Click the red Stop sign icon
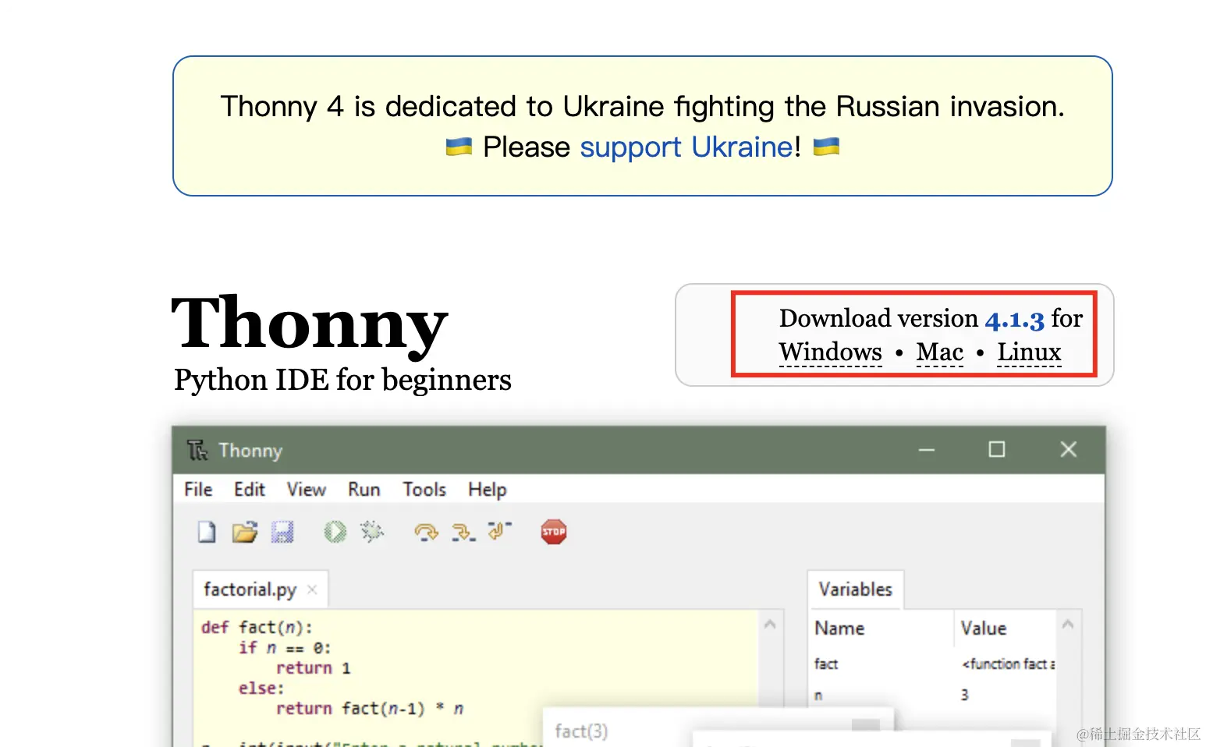The height and width of the screenshot is (747, 1206). coord(554,532)
